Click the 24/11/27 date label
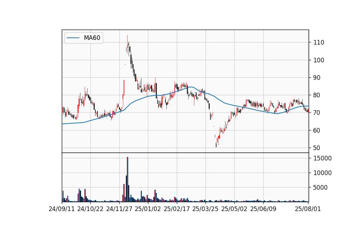This screenshot has width=343, height=246. [119, 209]
